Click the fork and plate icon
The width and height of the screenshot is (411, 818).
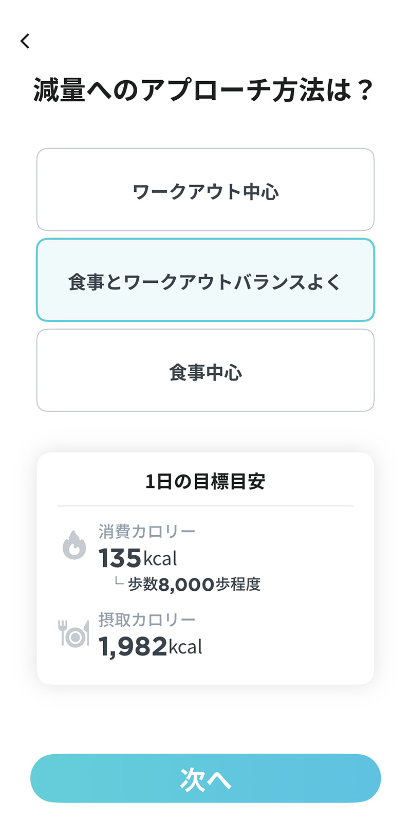[73, 633]
